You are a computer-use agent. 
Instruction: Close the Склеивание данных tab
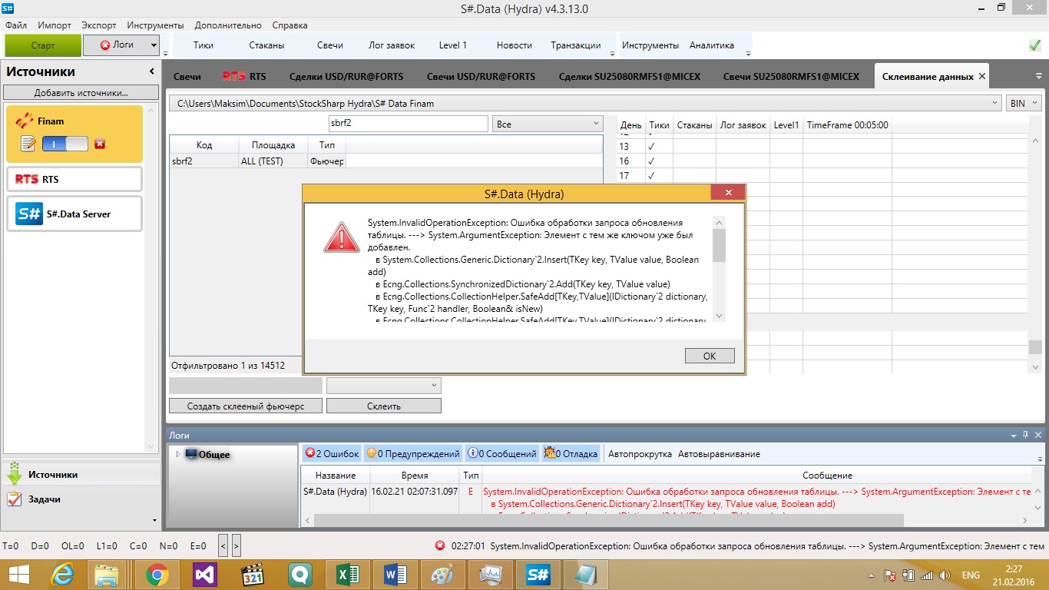pos(981,77)
